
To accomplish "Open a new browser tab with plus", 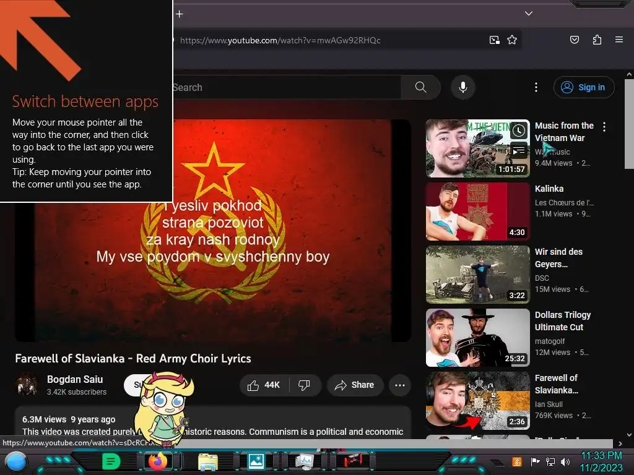I will tap(180, 14).
